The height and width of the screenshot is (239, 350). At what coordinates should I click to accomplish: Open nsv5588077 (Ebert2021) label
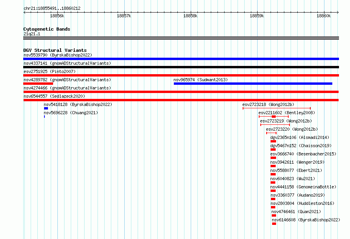pyautogui.click(x=296, y=170)
